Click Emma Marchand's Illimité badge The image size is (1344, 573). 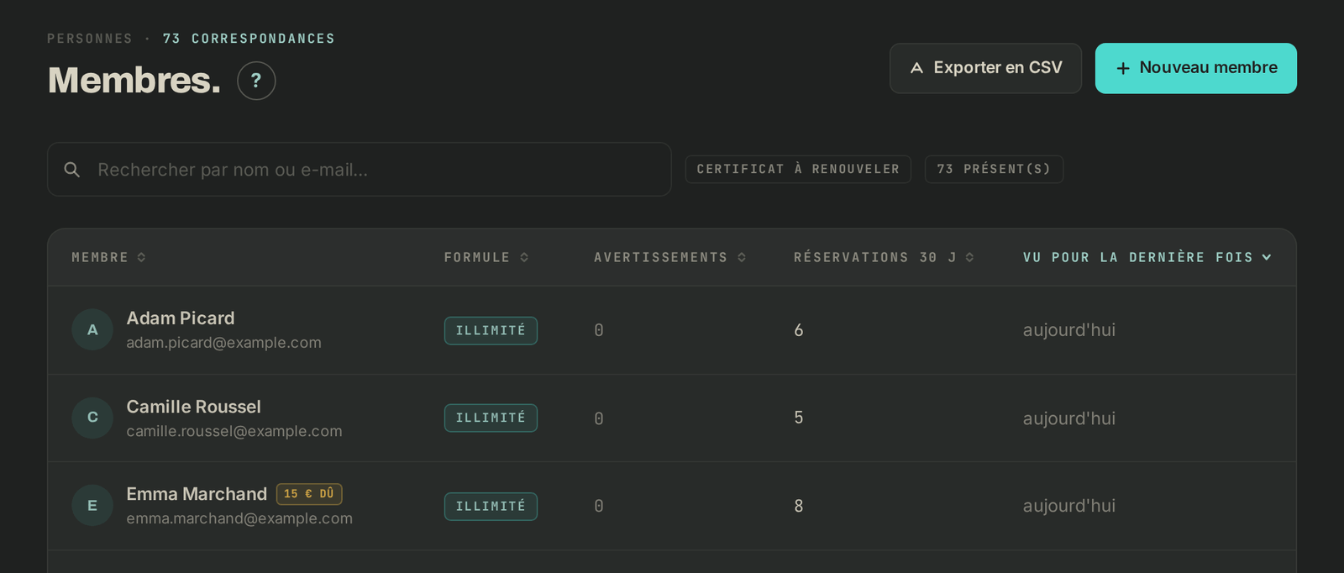click(x=491, y=506)
